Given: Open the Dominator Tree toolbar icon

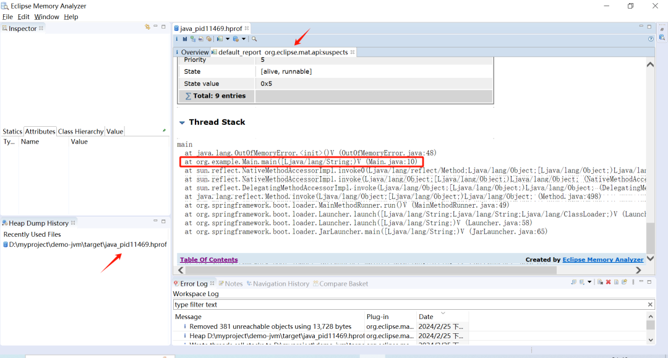Looking at the screenshot, I should pyautogui.click(x=193, y=39).
